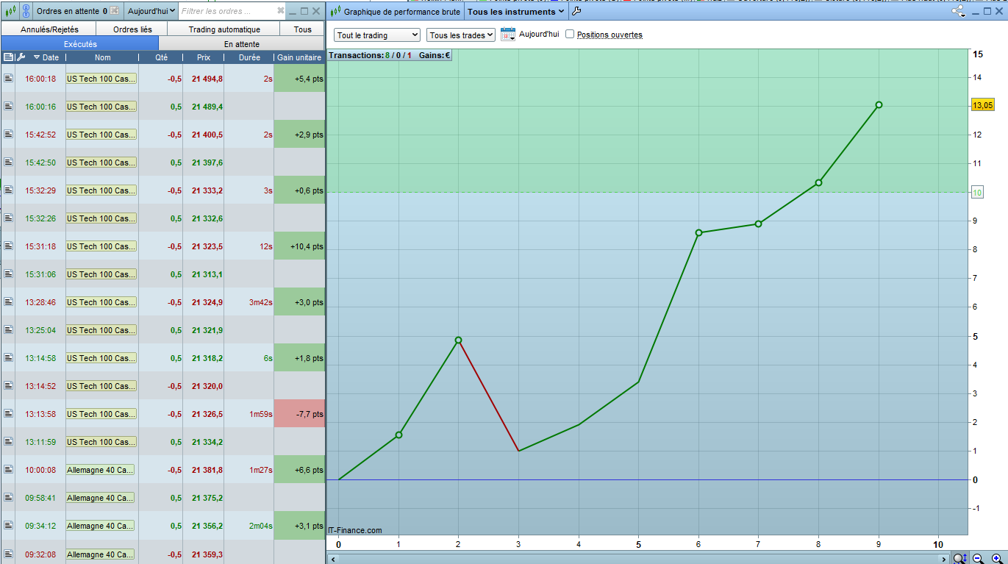
Task: Open details icon for the 15:42:52 order
Action: (8, 135)
